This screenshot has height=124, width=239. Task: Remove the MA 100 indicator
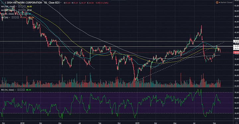(x=24, y=7)
